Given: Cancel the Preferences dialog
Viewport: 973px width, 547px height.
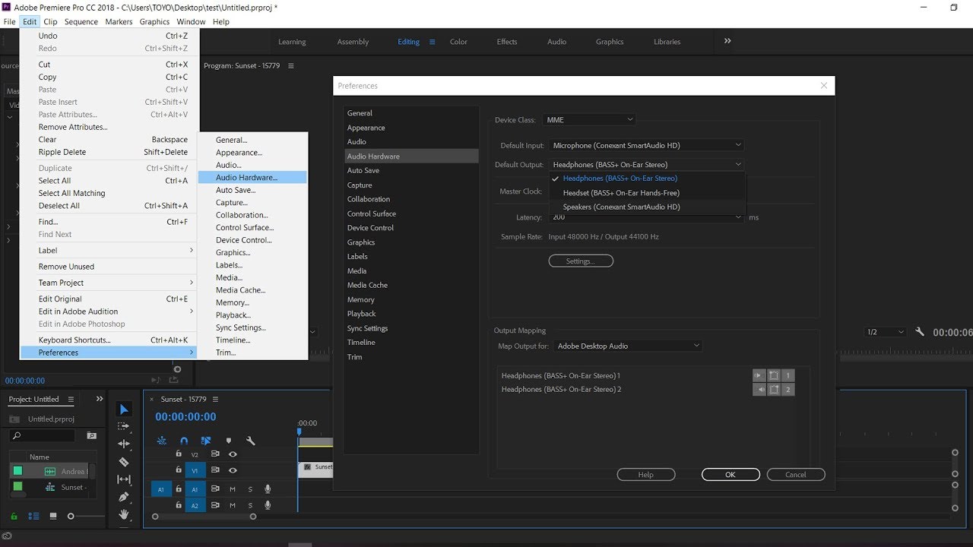Looking at the screenshot, I should point(796,474).
